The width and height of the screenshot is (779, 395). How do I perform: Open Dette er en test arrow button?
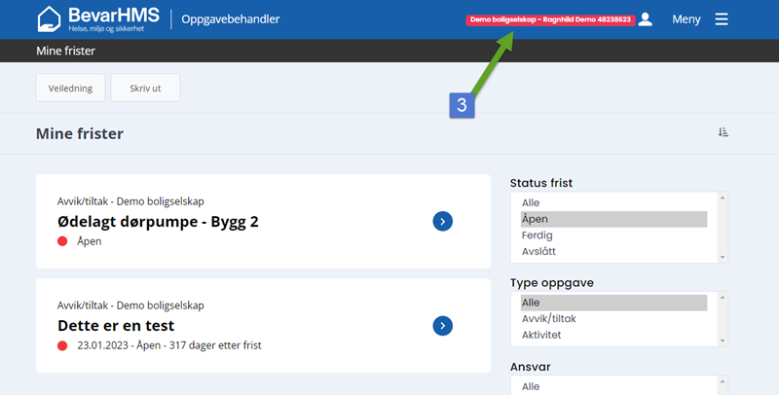tap(442, 325)
